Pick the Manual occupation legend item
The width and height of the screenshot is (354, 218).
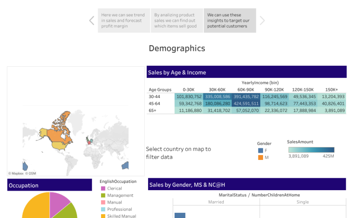pyautogui.click(x=103, y=202)
